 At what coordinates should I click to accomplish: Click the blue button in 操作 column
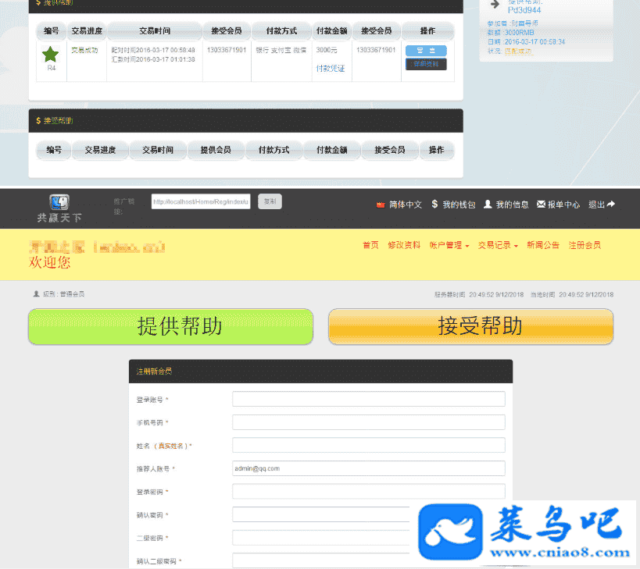coord(426,51)
